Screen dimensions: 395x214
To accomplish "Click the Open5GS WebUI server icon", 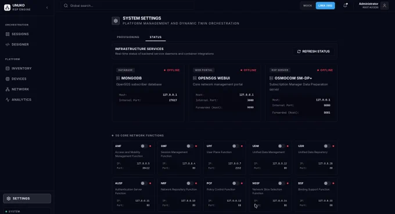I will pyautogui.click(x=195, y=78).
